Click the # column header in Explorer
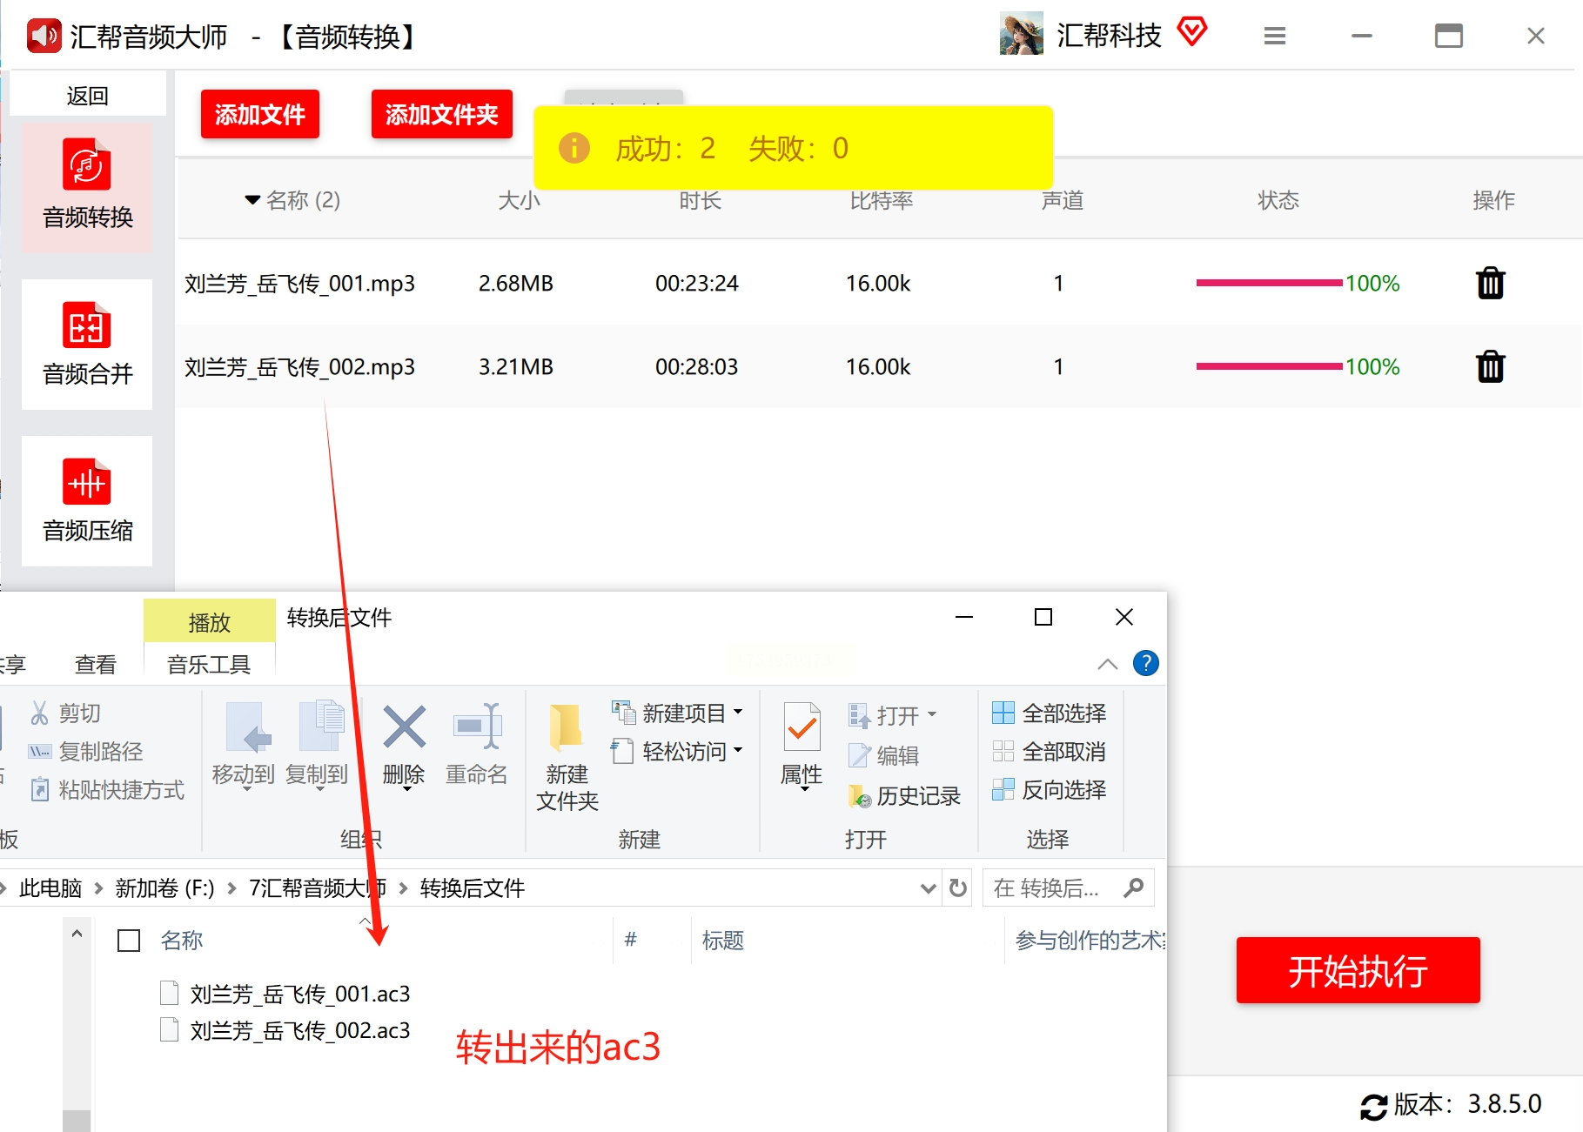Screen dimensions: 1583x1132 pyautogui.click(x=630, y=940)
